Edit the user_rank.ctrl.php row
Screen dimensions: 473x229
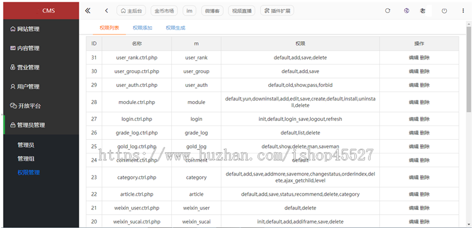click(x=413, y=58)
